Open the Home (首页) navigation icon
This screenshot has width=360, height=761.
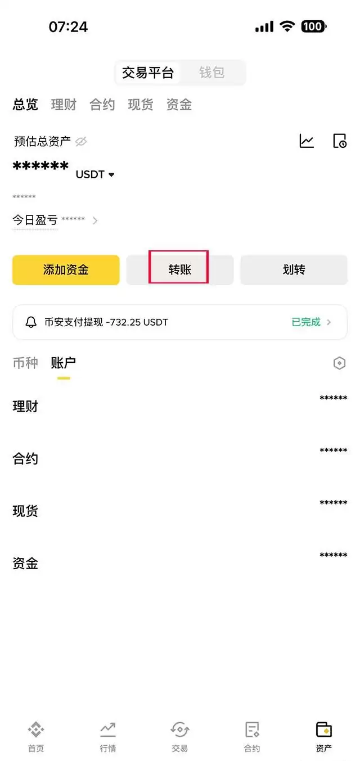tap(35, 734)
